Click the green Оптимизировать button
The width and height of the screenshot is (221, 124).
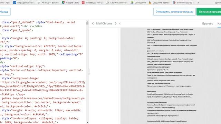coord(209,12)
